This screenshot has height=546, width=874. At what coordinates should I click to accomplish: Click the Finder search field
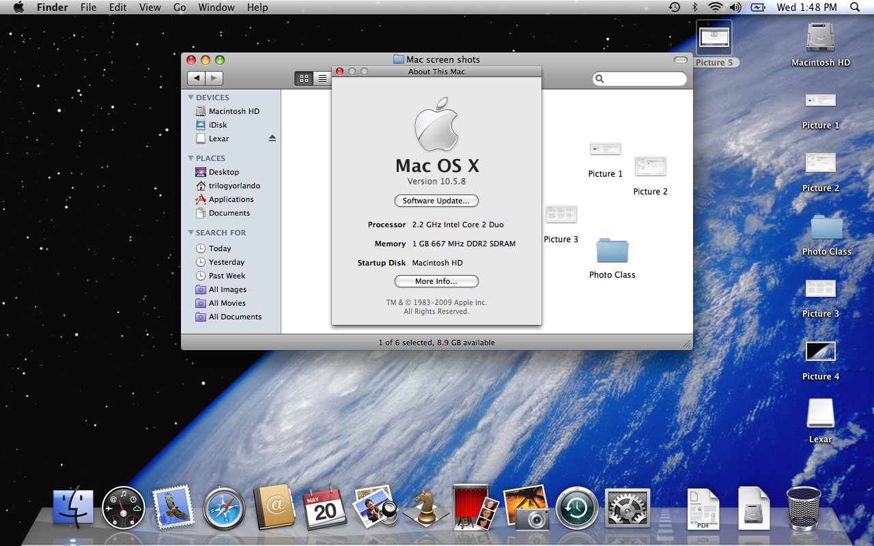[639, 79]
